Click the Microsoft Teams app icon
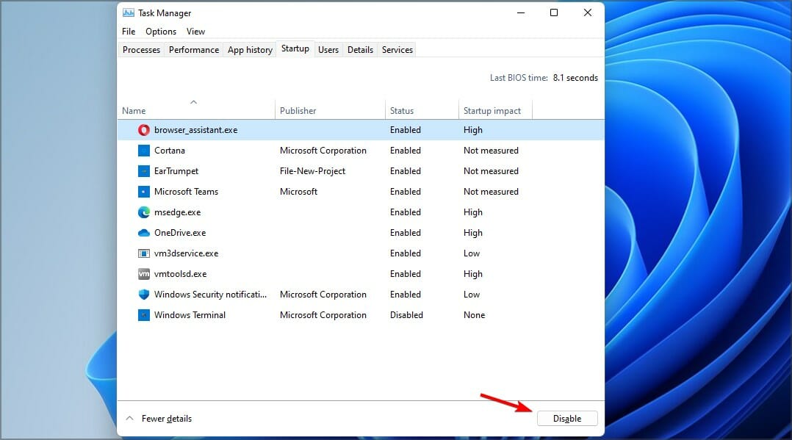This screenshot has height=440, width=792. (144, 192)
